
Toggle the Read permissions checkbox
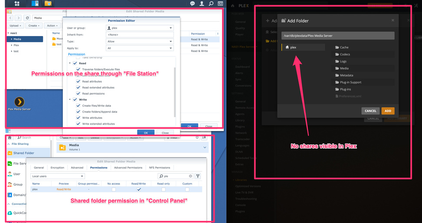click(78, 93)
